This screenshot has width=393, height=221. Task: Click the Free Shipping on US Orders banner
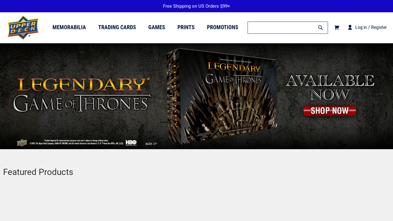coord(196,6)
